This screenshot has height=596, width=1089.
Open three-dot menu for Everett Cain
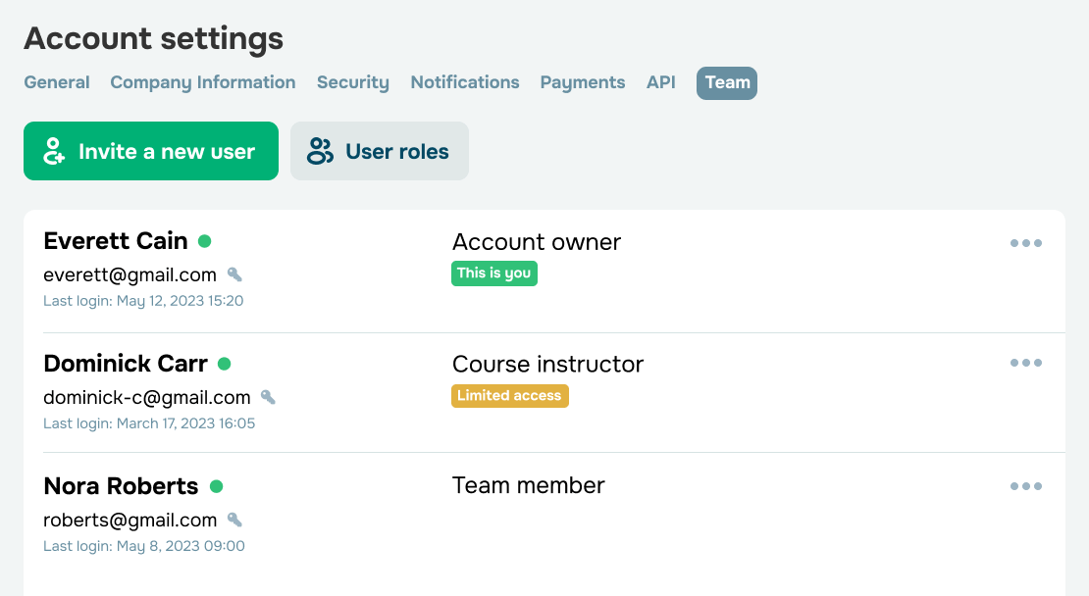click(1025, 243)
